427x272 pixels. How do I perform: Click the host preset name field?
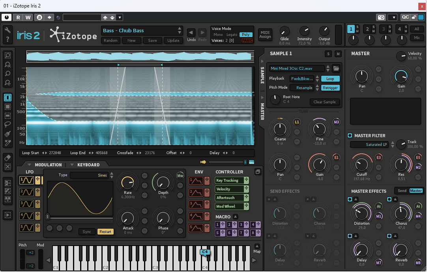[82, 17]
